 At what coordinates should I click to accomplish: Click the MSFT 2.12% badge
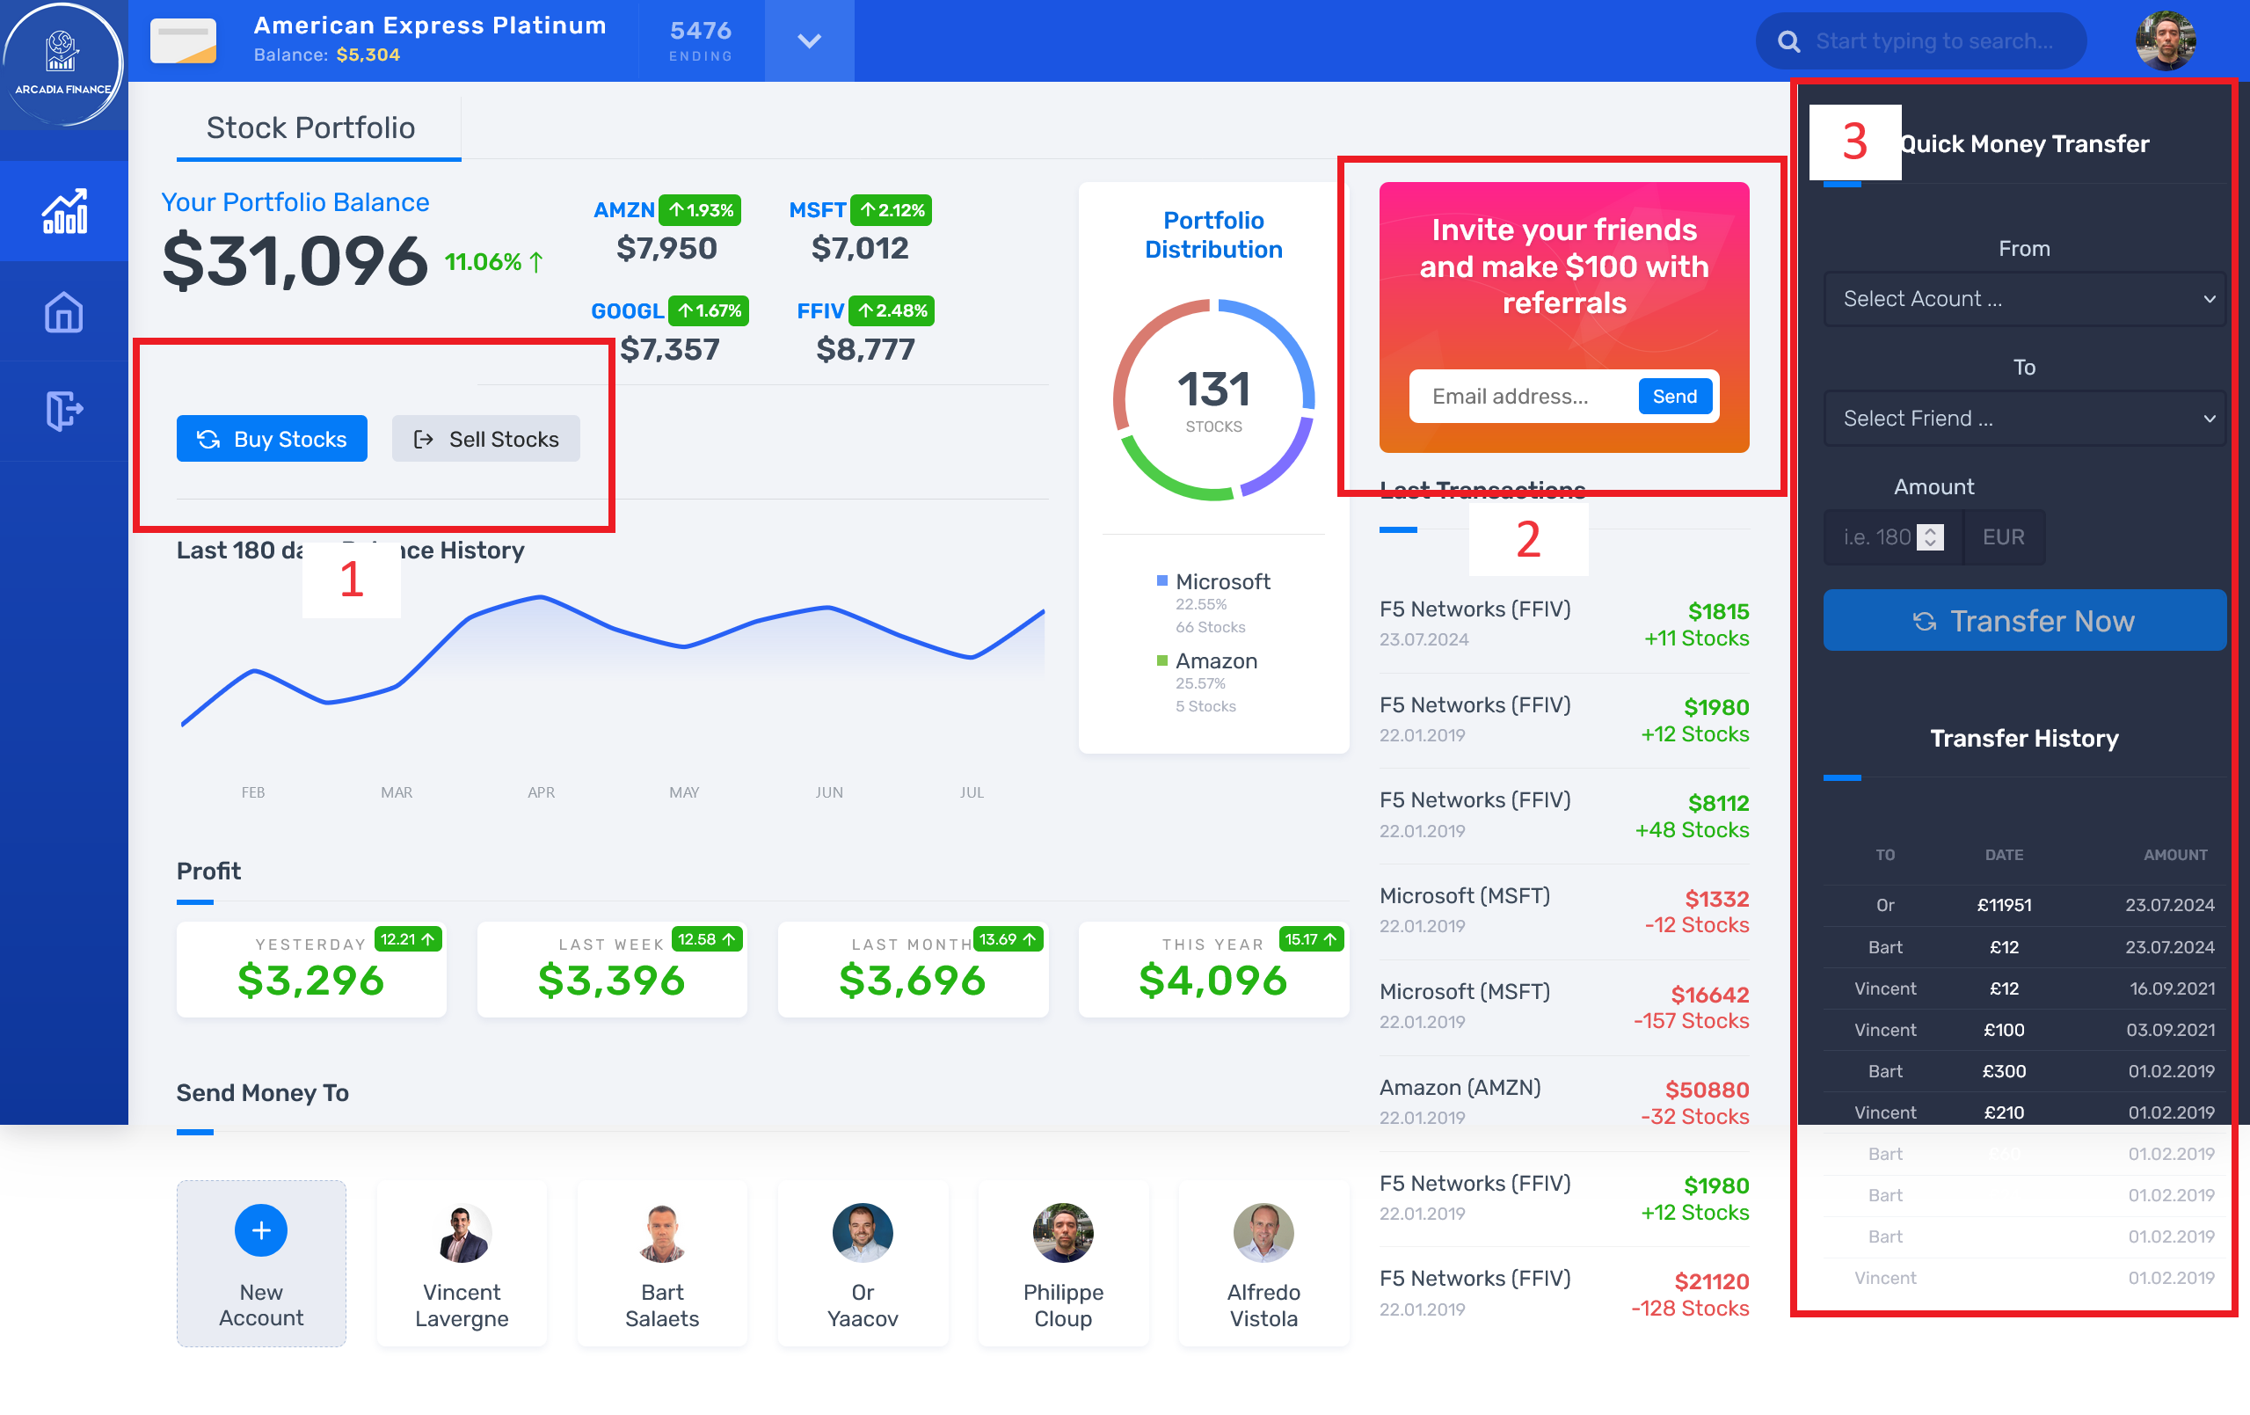pos(892,210)
